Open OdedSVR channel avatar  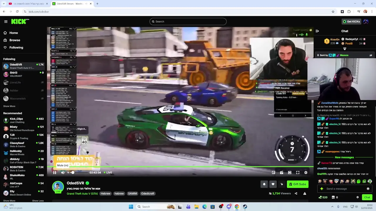pyautogui.click(x=58, y=187)
